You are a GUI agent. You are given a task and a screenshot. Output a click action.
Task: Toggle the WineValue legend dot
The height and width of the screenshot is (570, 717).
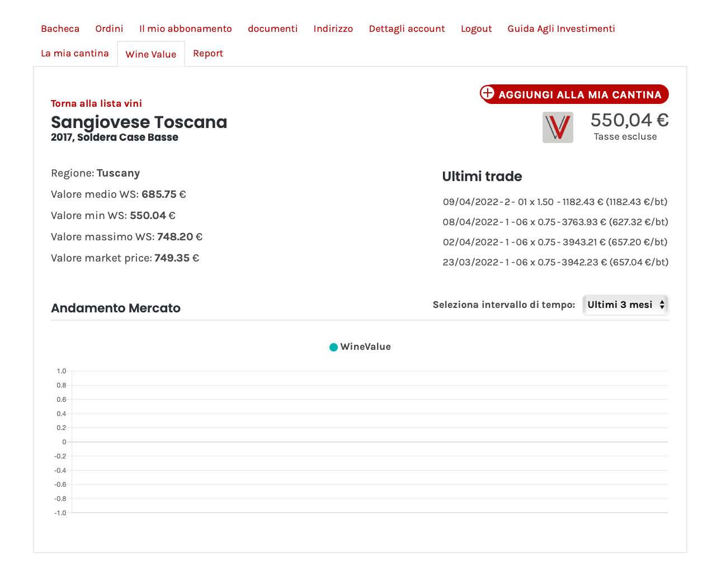pyautogui.click(x=333, y=347)
